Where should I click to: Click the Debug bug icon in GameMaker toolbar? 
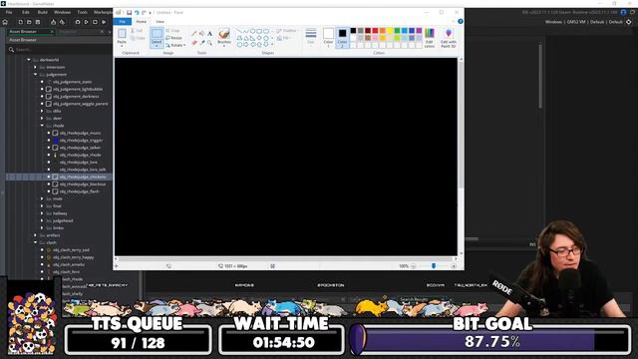coord(78,22)
